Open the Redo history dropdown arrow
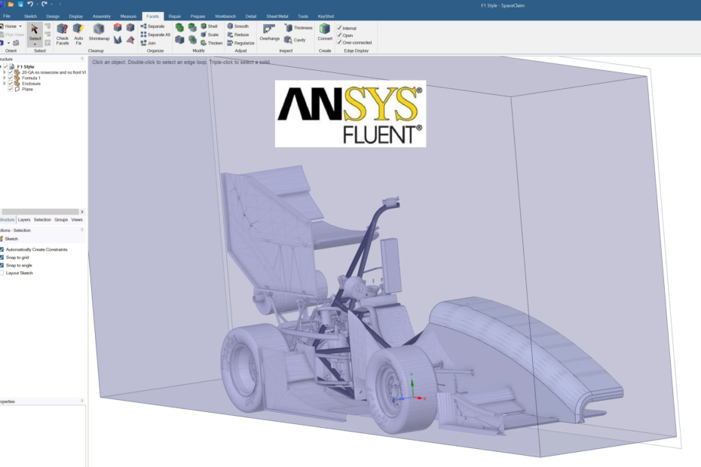The width and height of the screenshot is (701, 467). (51, 5)
